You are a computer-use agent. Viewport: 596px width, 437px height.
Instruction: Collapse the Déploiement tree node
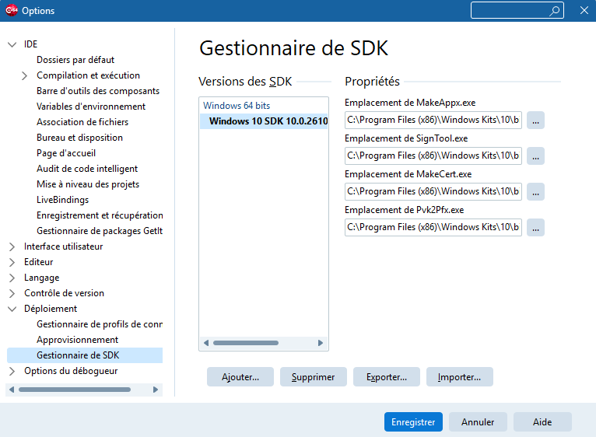pyautogui.click(x=12, y=309)
